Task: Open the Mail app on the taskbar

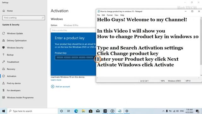Action: tap(98, 111)
